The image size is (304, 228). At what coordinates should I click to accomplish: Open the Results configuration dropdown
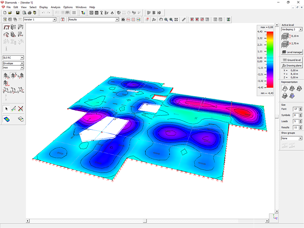117,19
